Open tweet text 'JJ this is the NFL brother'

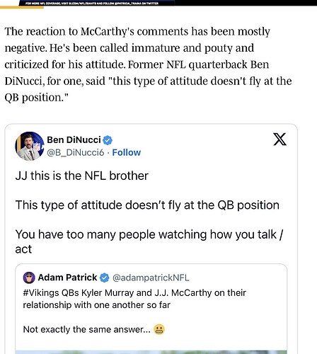click(x=82, y=176)
